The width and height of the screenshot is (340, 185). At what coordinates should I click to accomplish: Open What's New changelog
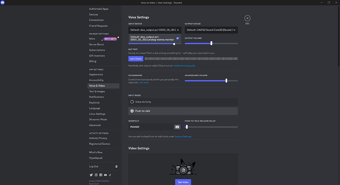pyautogui.click(x=96, y=153)
